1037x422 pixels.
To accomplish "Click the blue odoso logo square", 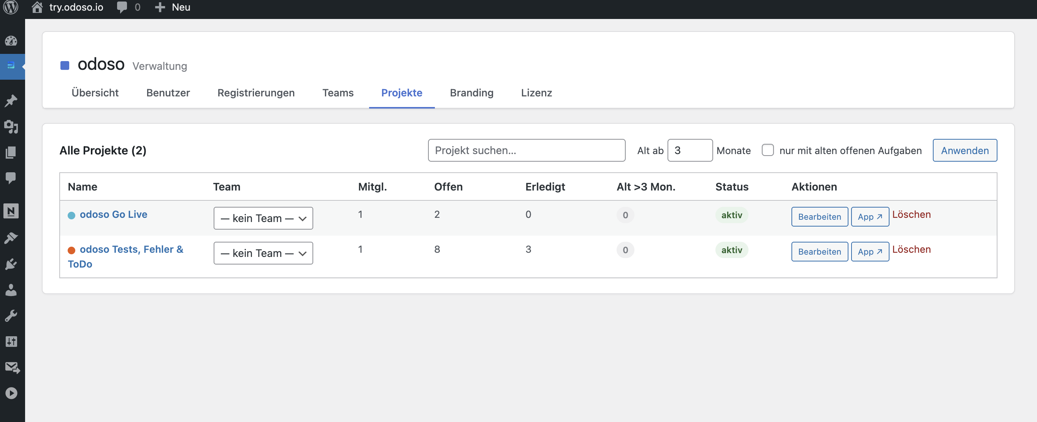I will (65, 66).
